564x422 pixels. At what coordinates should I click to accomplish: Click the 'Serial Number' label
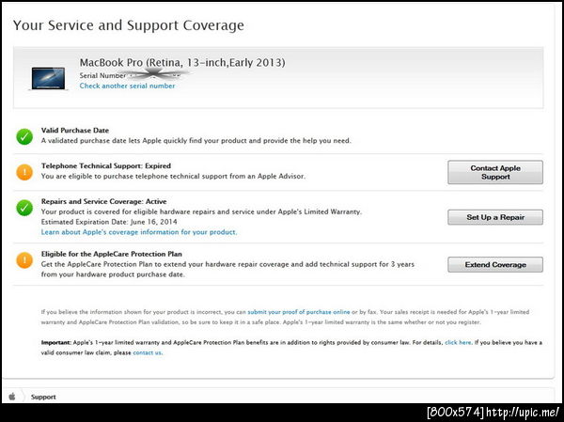click(102, 75)
